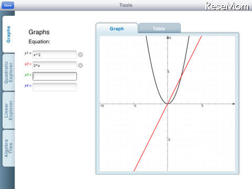Switch to the Table tab
Image resolution: width=252 pixels, height=189 pixels.
pos(159,28)
